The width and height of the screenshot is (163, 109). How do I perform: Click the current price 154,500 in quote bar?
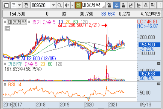click(x=17, y=14)
